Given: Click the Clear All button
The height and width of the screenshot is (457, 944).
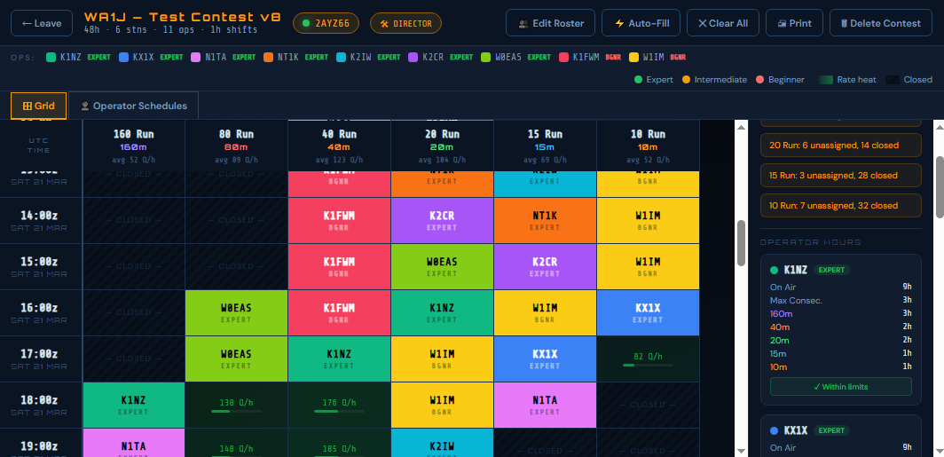Looking at the screenshot, I should (722, 23).
